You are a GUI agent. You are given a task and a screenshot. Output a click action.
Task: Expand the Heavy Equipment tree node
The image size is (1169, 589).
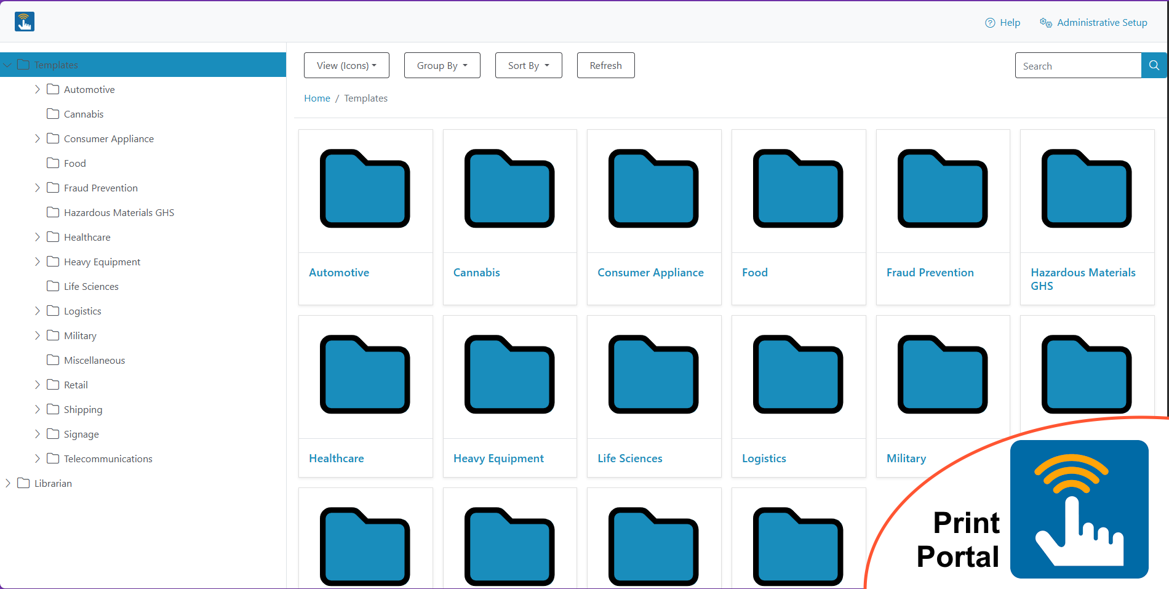coord(38,262)
